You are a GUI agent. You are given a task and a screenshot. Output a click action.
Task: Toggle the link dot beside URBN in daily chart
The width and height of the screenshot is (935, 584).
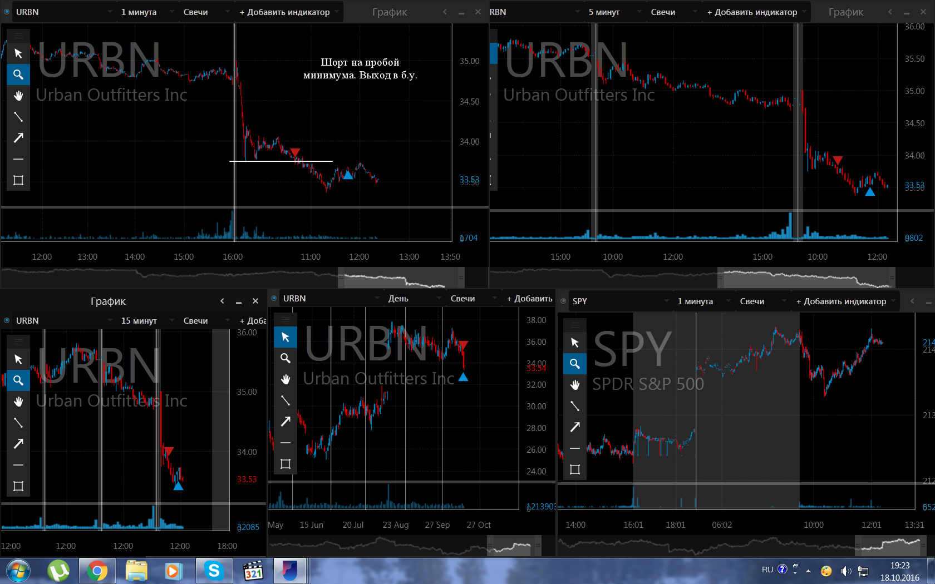[274, 298]
